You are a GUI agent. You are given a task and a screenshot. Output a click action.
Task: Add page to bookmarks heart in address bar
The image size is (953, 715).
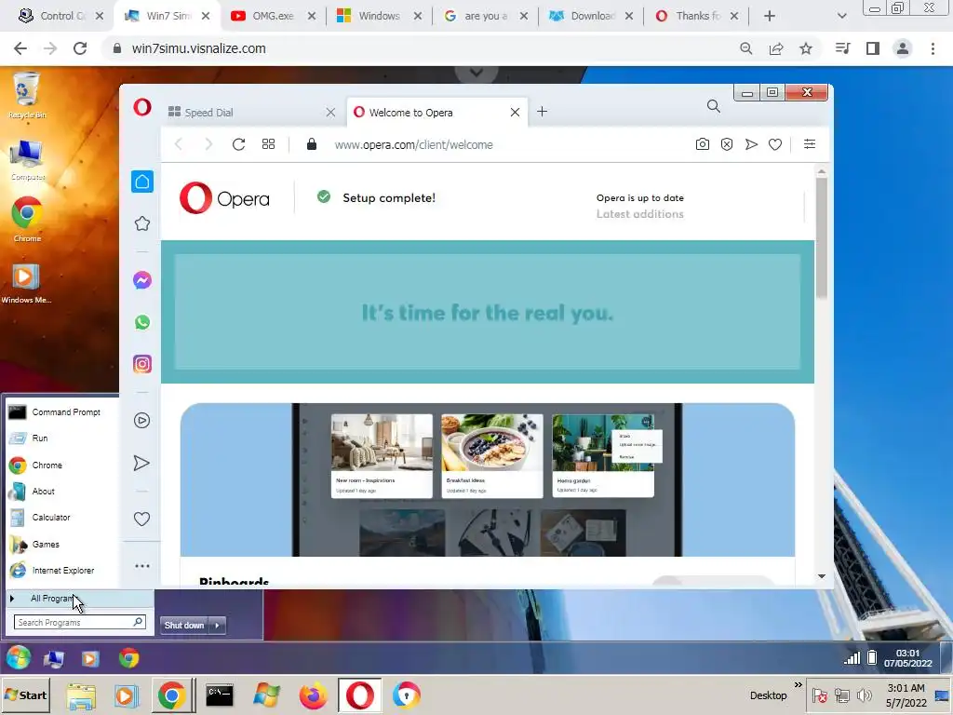(x=775, y=144)
